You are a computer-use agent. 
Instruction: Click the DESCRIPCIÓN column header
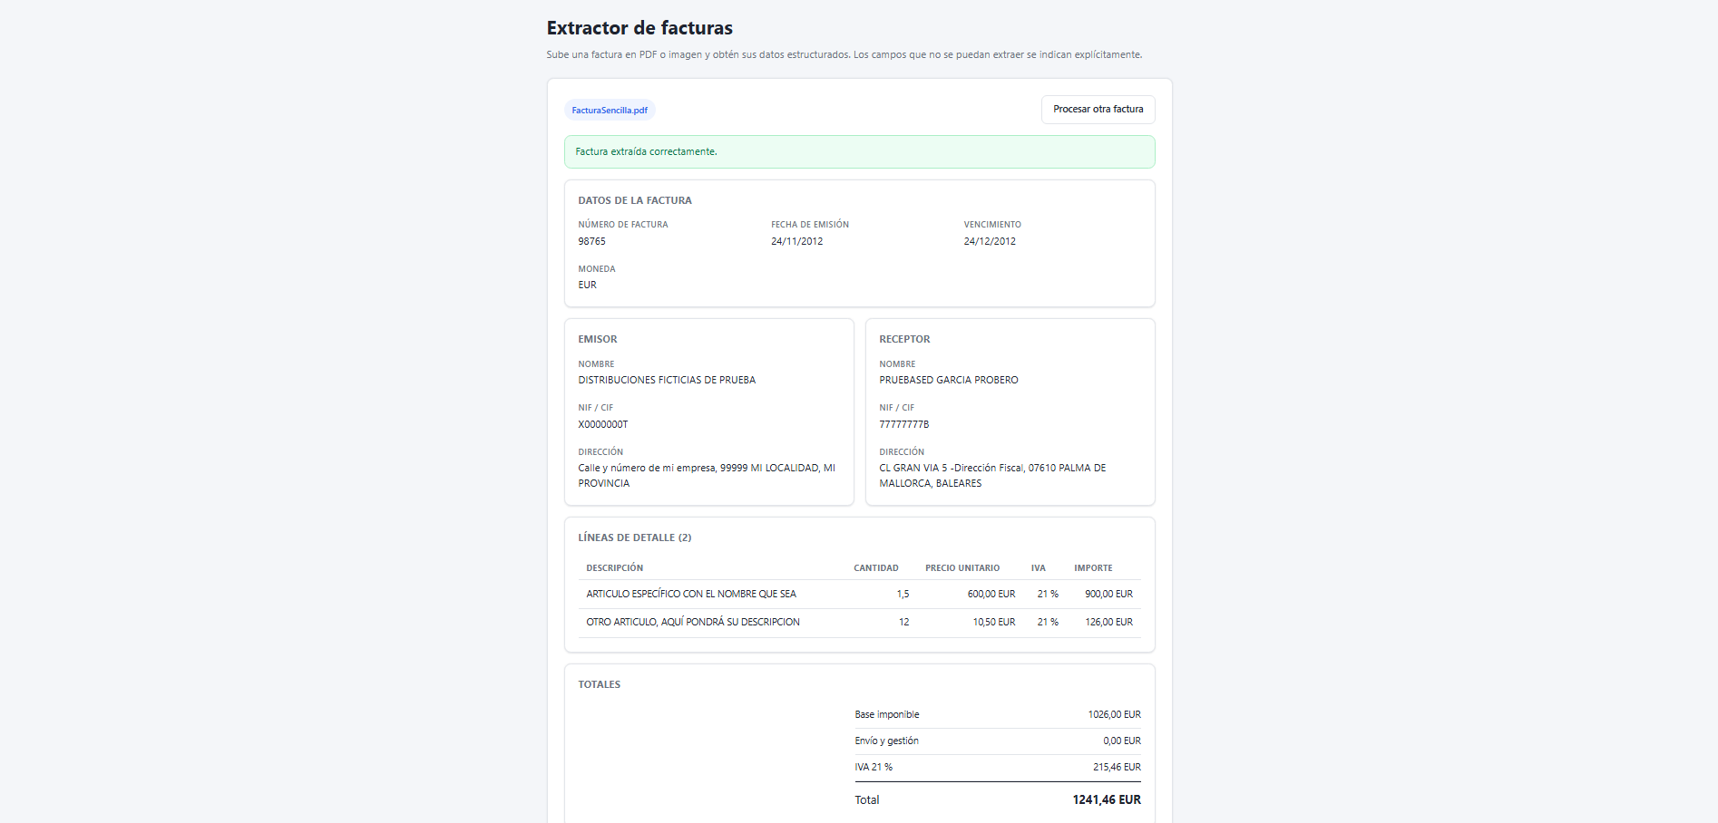pos(614,568)
